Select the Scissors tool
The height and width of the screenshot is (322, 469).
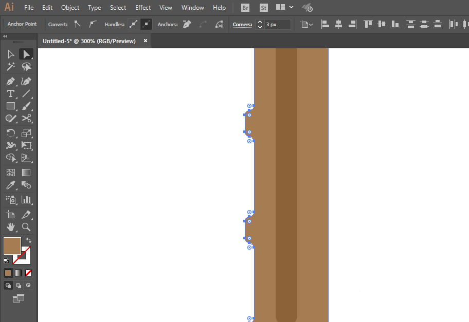[x=26, y=119]
